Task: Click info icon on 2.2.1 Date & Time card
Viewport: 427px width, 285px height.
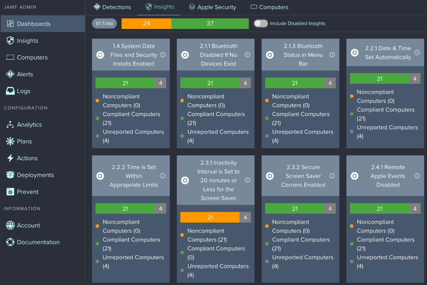Action: [417, 53]
